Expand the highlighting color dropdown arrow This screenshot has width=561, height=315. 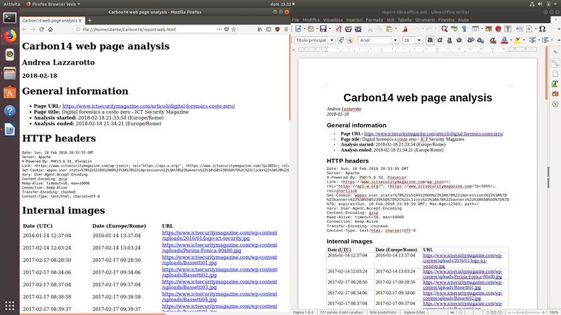point(524,40)
